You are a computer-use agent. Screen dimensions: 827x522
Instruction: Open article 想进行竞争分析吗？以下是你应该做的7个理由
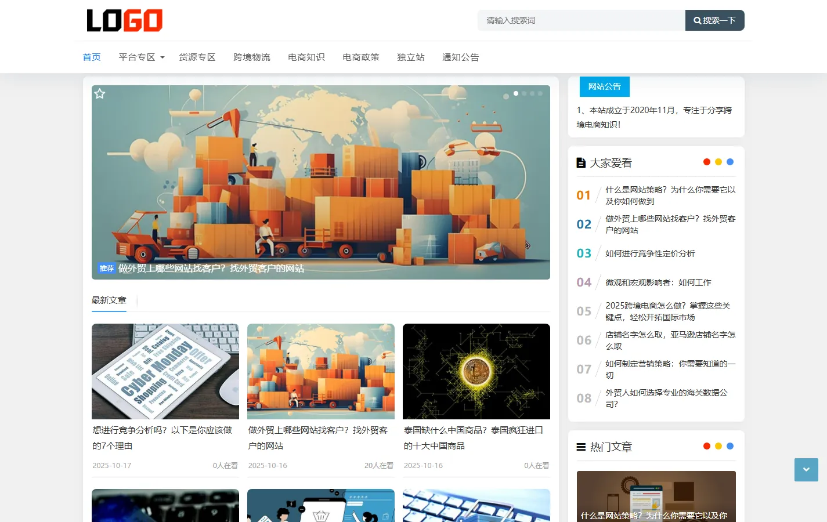[162, 438]
